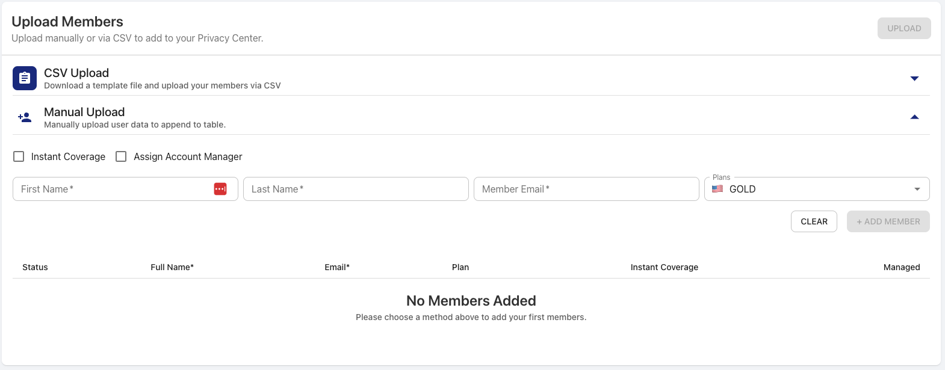Click the US flag icon in Plans
Image resolution: width=945 pixels, height=370 pixels.
point(717,189)
